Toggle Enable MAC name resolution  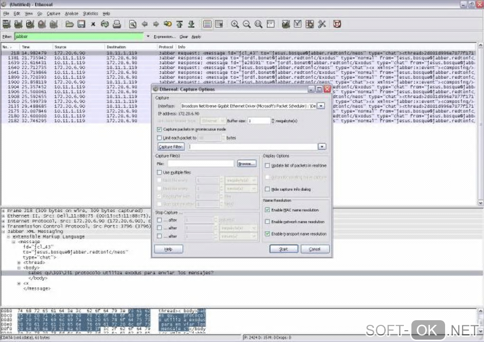click(x=267, y=210)
